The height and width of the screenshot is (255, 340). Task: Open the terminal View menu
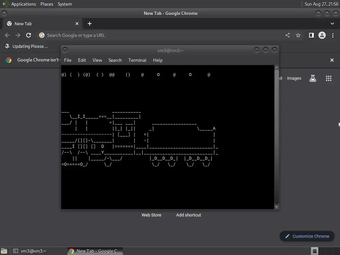tap(97, 60)
